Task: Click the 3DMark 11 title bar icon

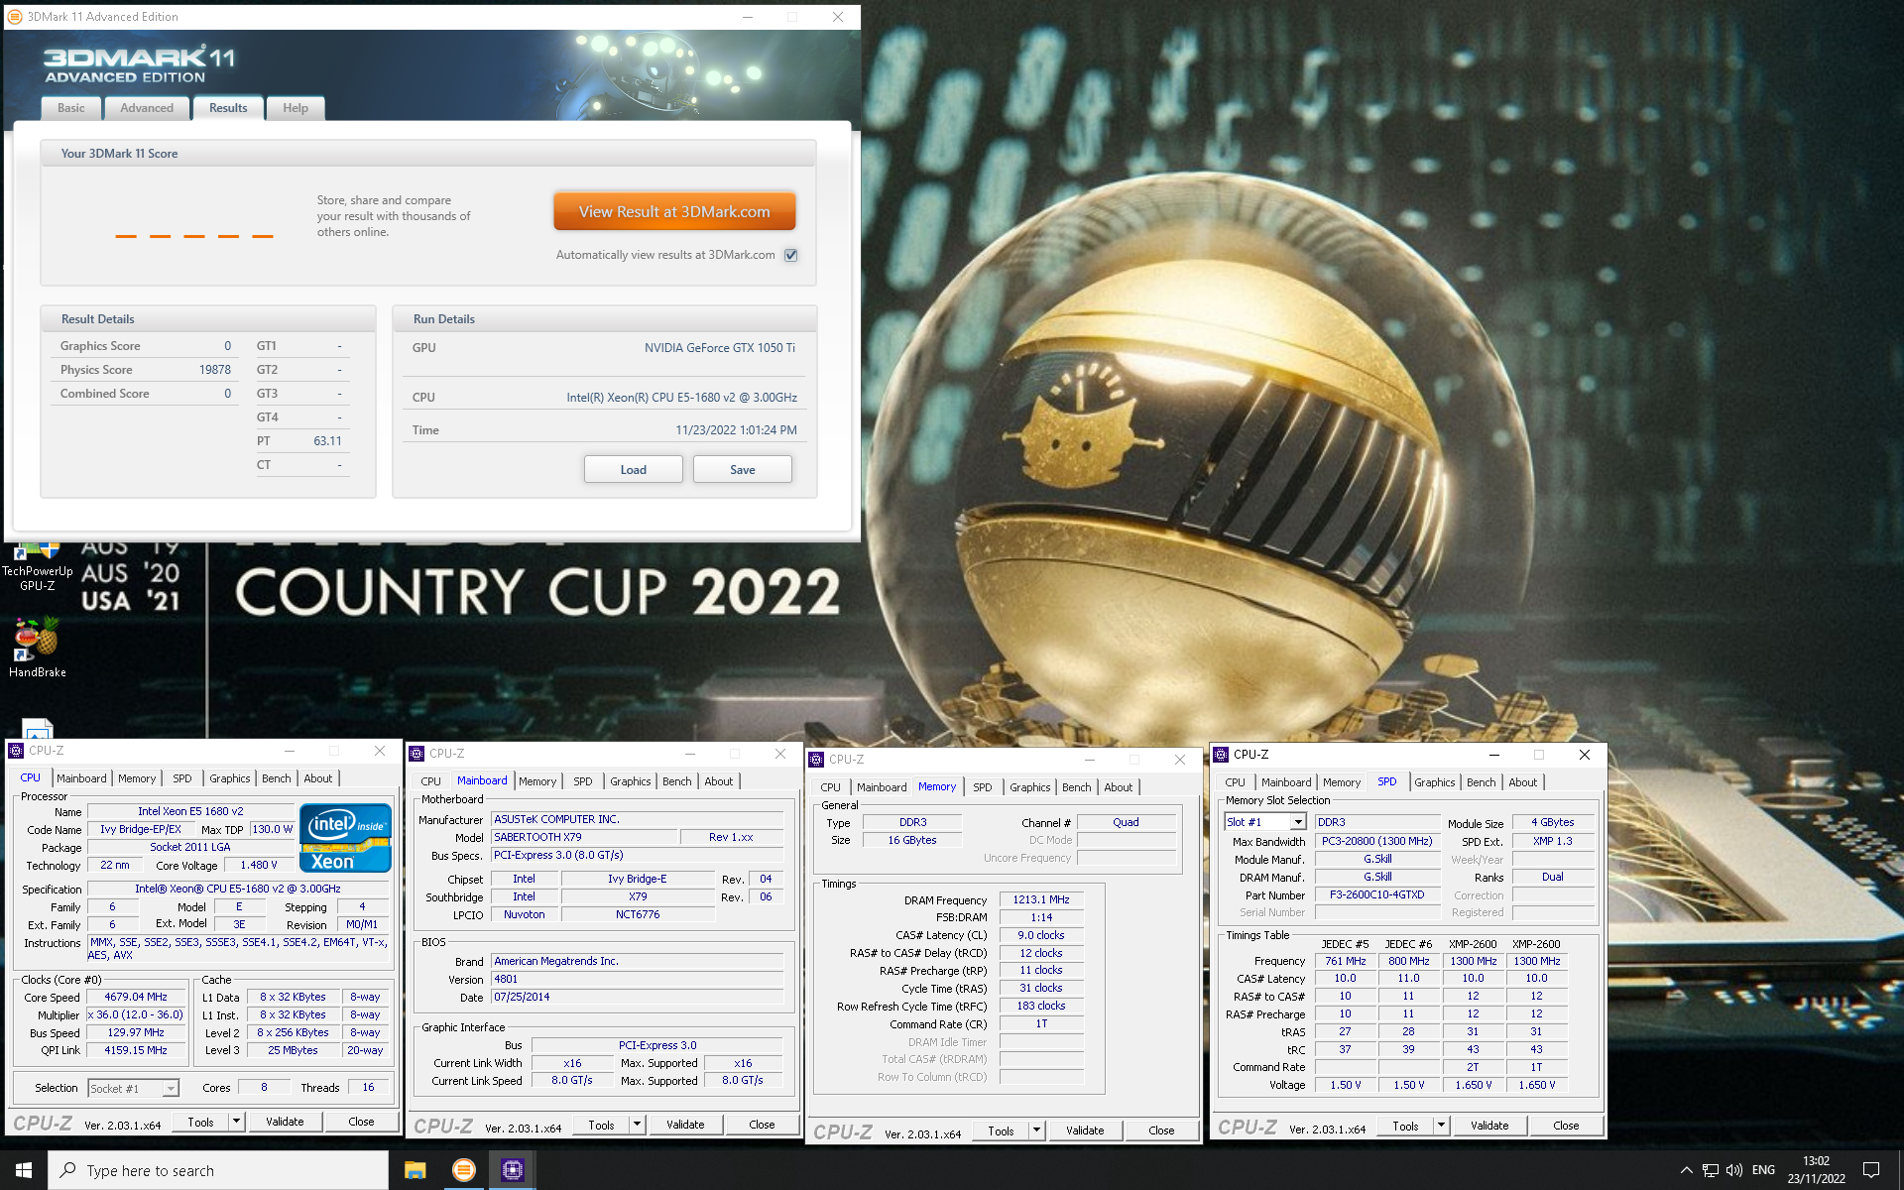Action: coord(15,17)
